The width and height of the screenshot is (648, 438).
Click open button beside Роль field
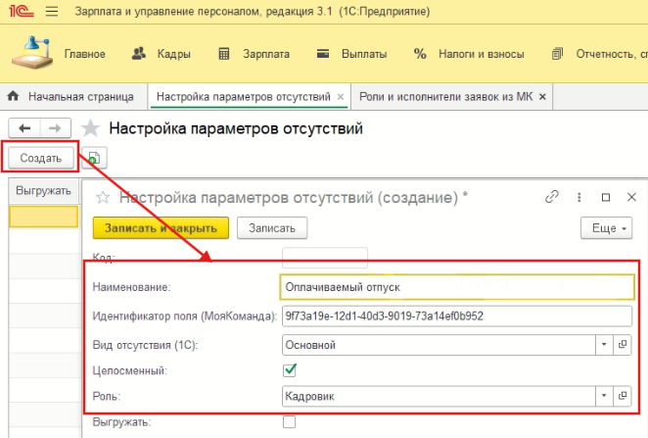623,395
